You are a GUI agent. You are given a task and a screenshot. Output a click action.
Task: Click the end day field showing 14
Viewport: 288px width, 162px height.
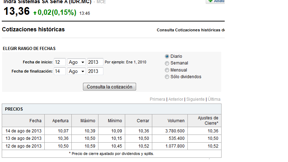click(x=60, y=71)
